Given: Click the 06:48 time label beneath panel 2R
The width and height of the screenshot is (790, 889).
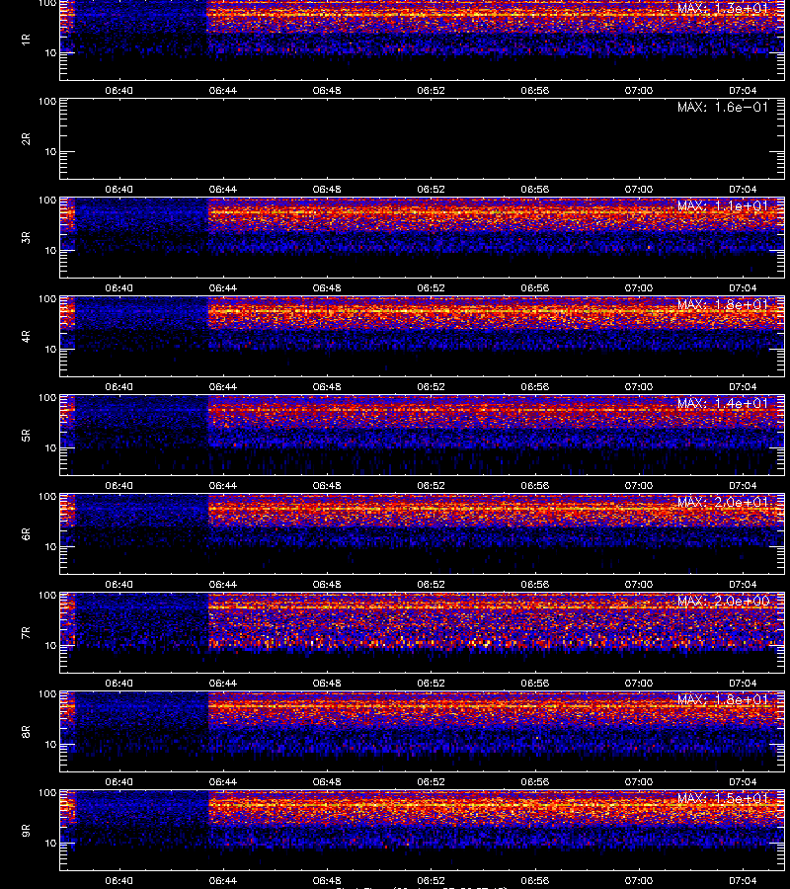Looking at the screenshot, I should pos(327,190).
